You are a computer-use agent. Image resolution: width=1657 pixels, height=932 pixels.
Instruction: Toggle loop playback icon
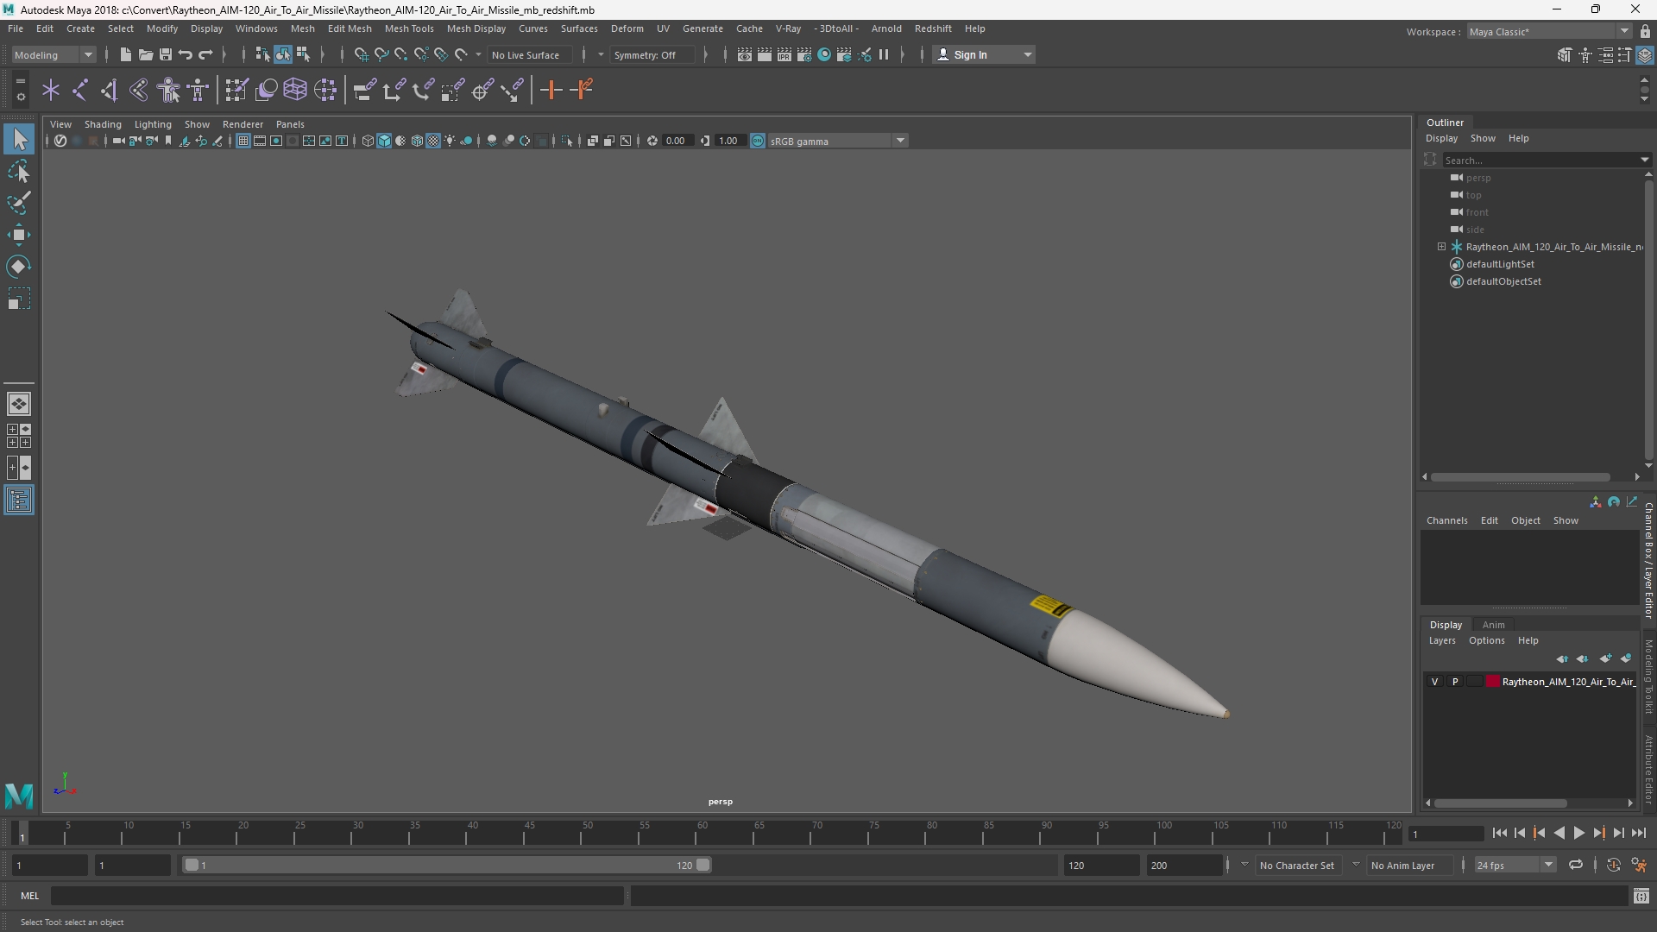(1576, 865)
